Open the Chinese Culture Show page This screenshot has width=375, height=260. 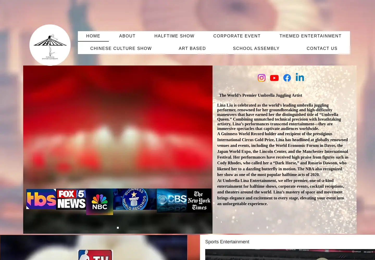pos(121,49)
